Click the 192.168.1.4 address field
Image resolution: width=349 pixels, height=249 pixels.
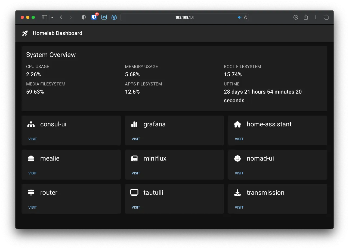point(184,17)
